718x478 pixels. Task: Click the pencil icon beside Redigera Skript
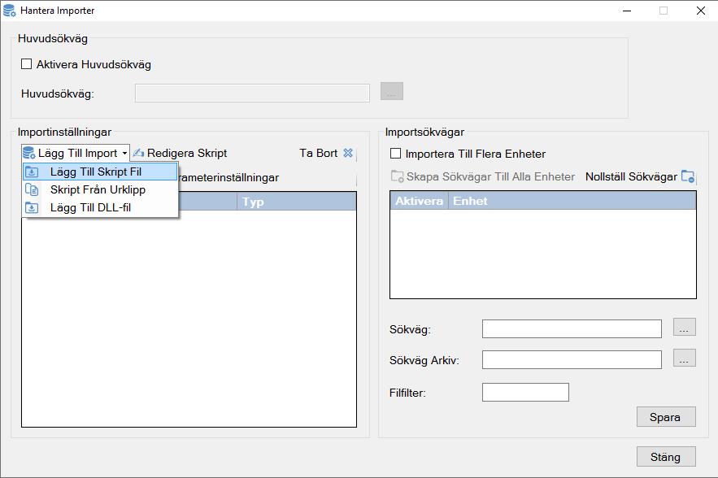tap(138, 153)
